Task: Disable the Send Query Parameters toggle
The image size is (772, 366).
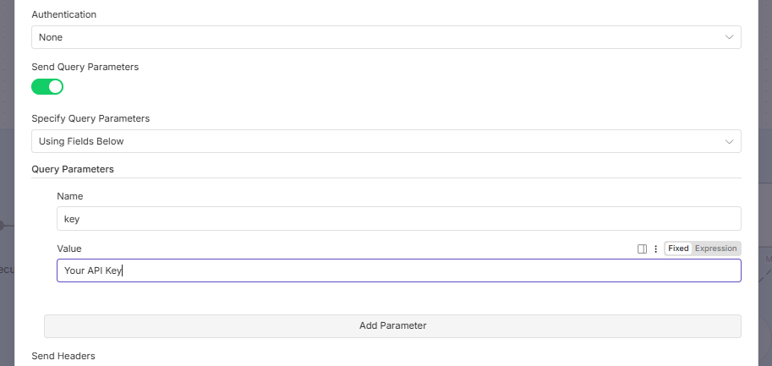Action: [x=47, y=86]
